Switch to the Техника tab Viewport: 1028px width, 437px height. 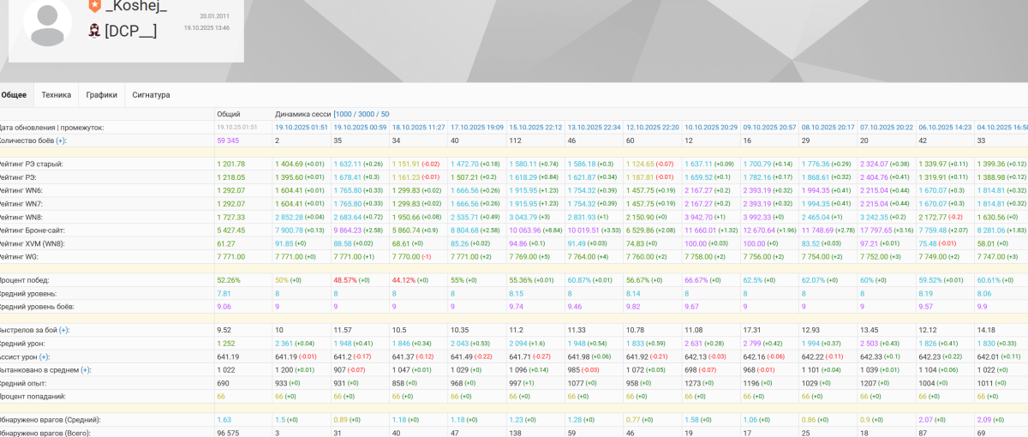57,95
